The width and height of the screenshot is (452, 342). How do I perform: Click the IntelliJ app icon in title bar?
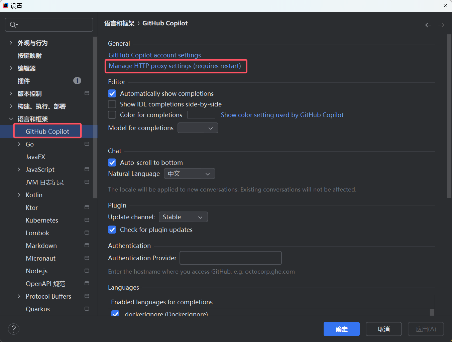6,6
